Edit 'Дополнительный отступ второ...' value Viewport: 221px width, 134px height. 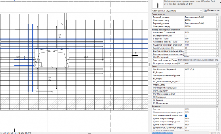coord(200,128)
